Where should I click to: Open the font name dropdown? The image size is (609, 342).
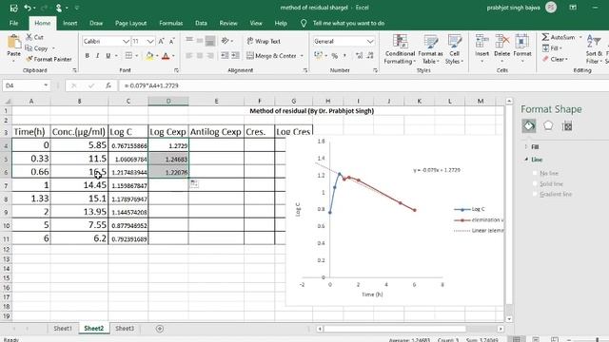pos(126,41)
